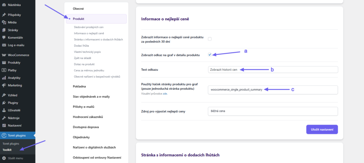Click the Nastavení settings icon

4,125
